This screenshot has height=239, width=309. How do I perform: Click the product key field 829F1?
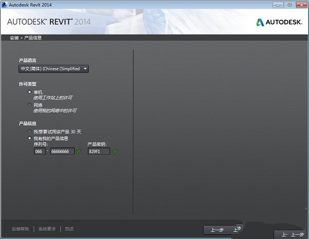click(x=99, y=151)
